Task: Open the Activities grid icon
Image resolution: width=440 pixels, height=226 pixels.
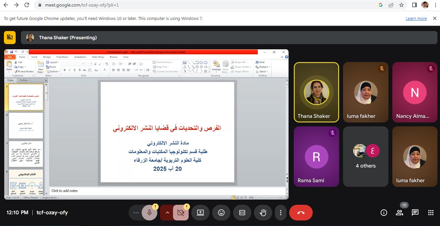Action: pyautogui.click(x=431, y=213)
